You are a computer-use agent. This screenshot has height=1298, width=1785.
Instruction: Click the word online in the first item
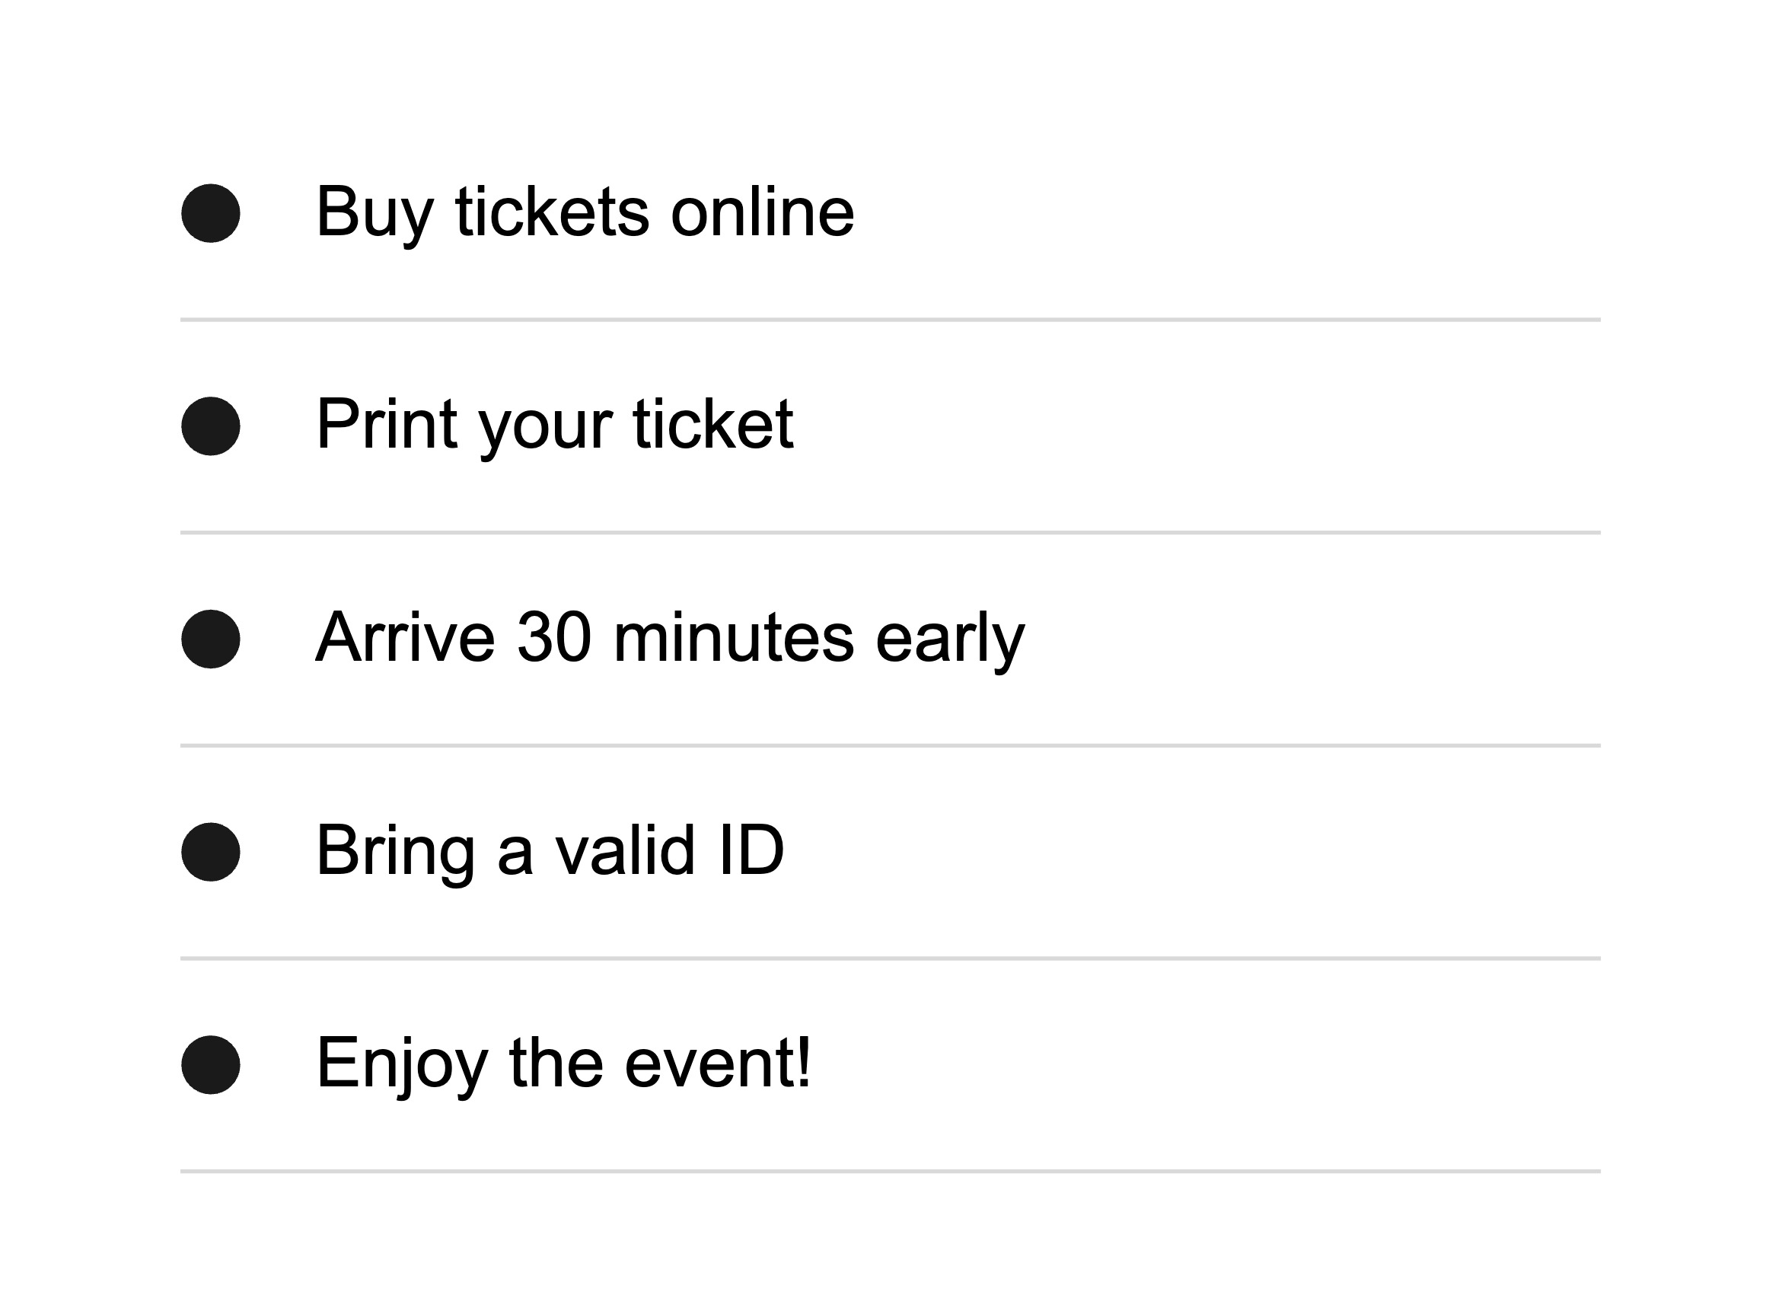[x=761, y=212]
